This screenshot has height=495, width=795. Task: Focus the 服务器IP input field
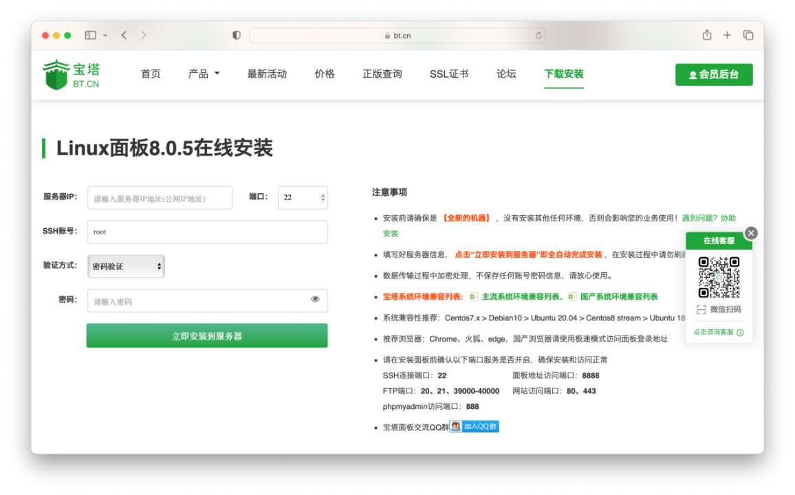(160, 197)
